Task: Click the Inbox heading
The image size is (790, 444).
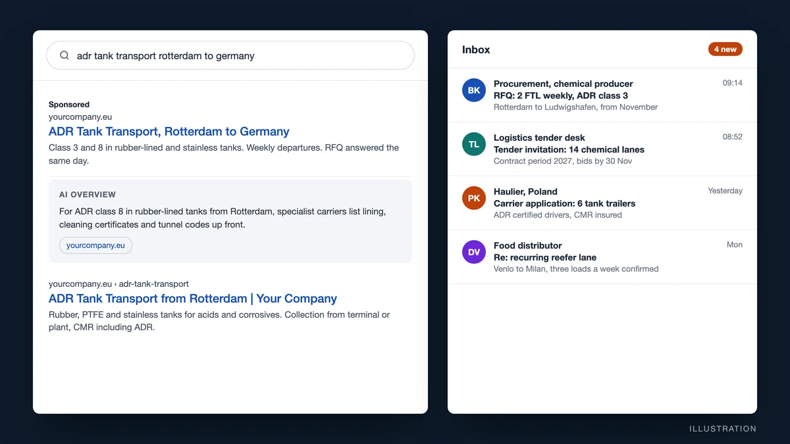Action: point(476,49)
